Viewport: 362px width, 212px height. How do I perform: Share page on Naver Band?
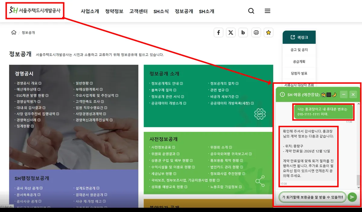click(243, 33)
